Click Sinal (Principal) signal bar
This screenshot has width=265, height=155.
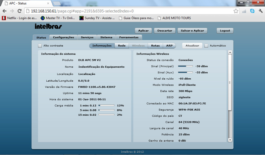coord(185,66)
